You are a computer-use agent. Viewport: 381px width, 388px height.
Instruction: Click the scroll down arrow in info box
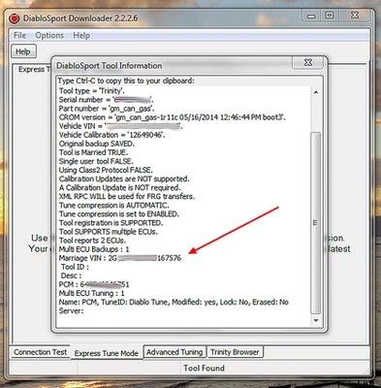tap(316, 320)
